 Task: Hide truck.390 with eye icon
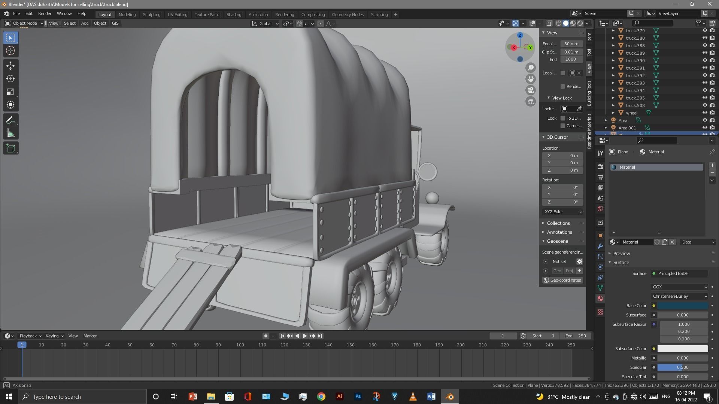[x=704, y=61]
